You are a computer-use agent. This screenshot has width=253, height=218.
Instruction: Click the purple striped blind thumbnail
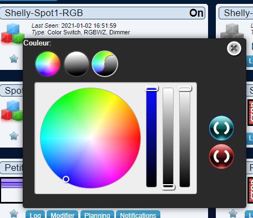12,190
